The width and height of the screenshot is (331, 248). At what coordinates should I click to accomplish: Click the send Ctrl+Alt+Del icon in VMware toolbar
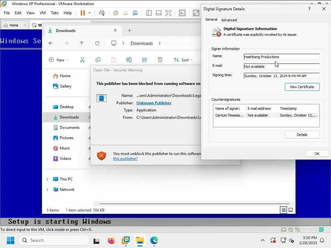pyautogui.click(x=102, y=13)
